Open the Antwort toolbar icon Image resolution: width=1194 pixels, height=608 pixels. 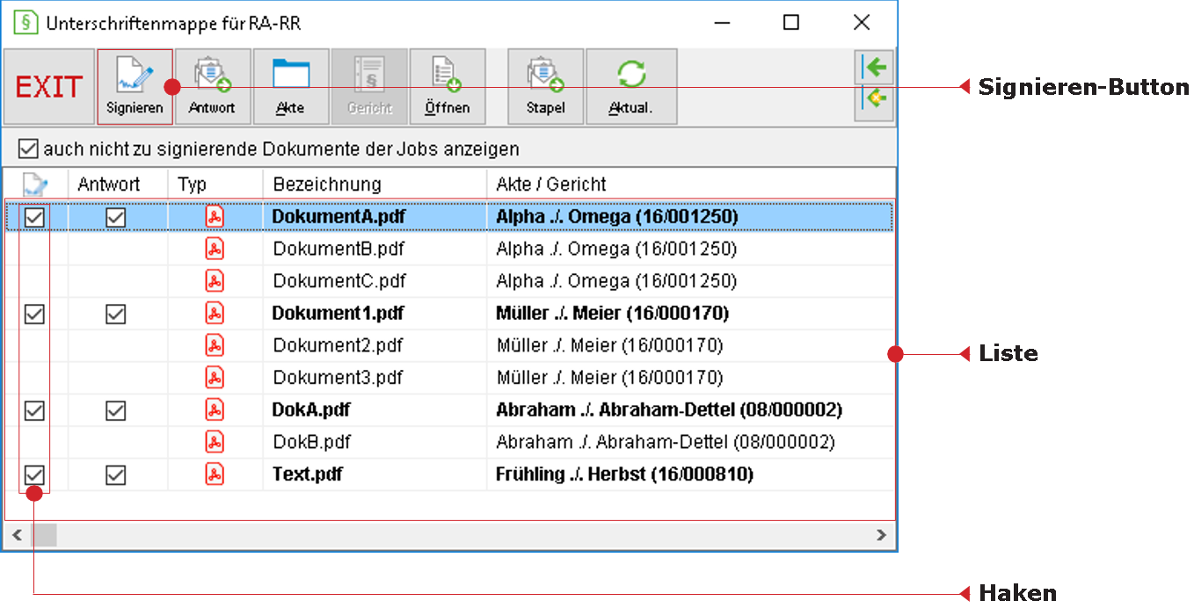(x=212, y=87)
